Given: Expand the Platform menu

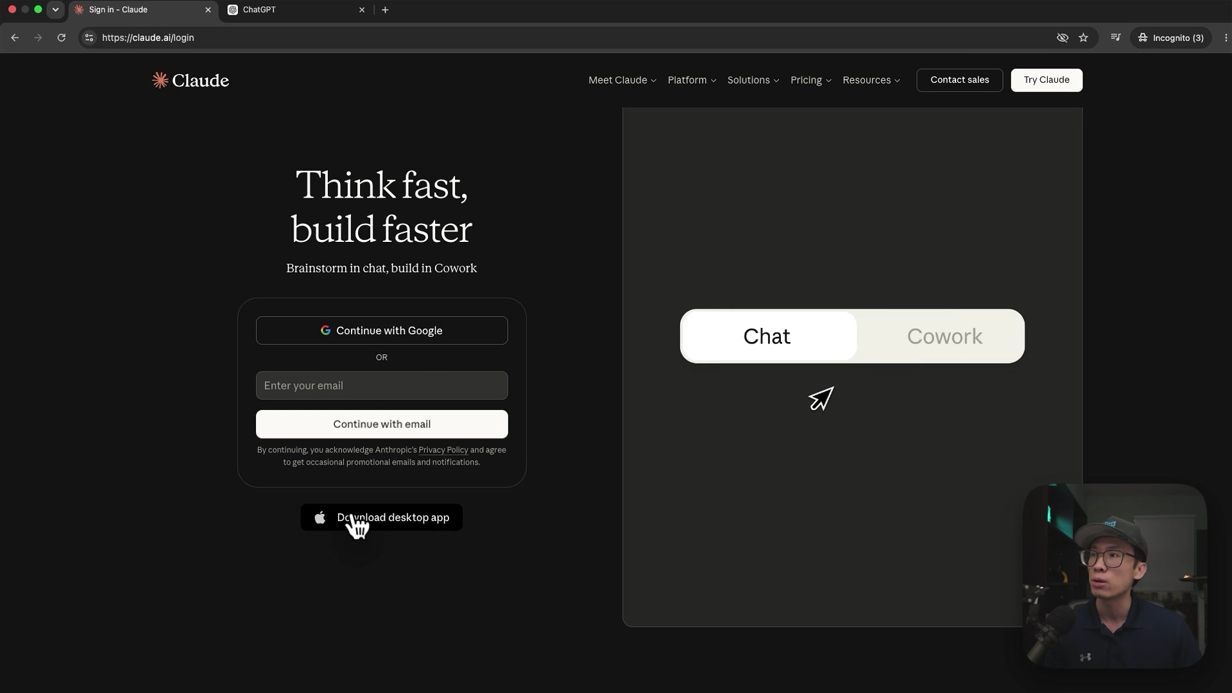Looking at the screenshot, I should [x=692, y=80].
